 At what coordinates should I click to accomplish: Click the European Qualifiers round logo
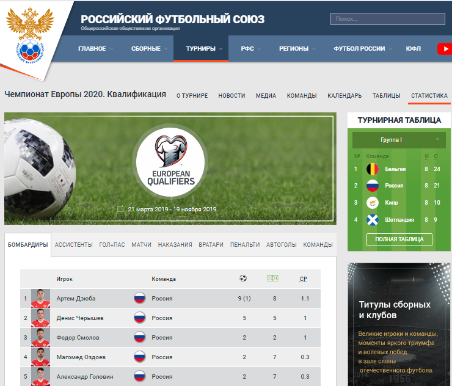(x=170, y=162)
